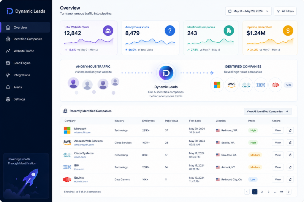Open the ibm.com link
This screenshot has height=202, width=304.
(x=79, y=169)
